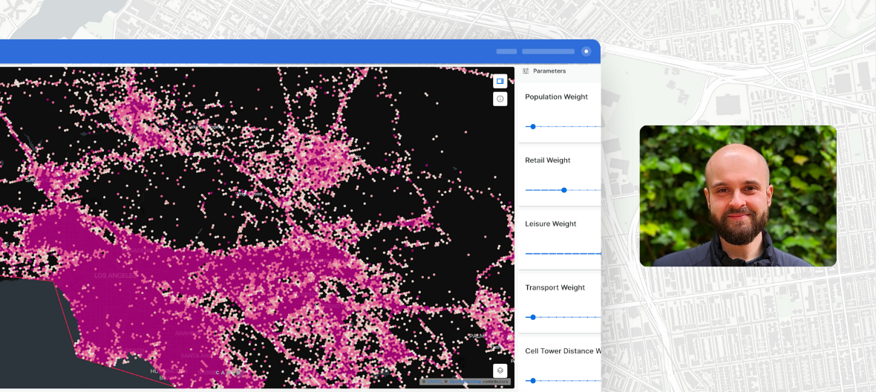Click the Transport Weight slider handle

(533, 317)
